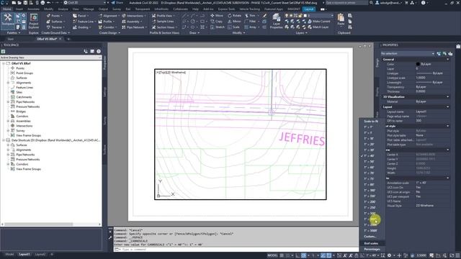Image resolution: width=461 pixels, height=259 pixels.
Task: Toggle the layer on/off lightbulb in Layers panel
Action: pyautogui.click(x=287, y=16)
